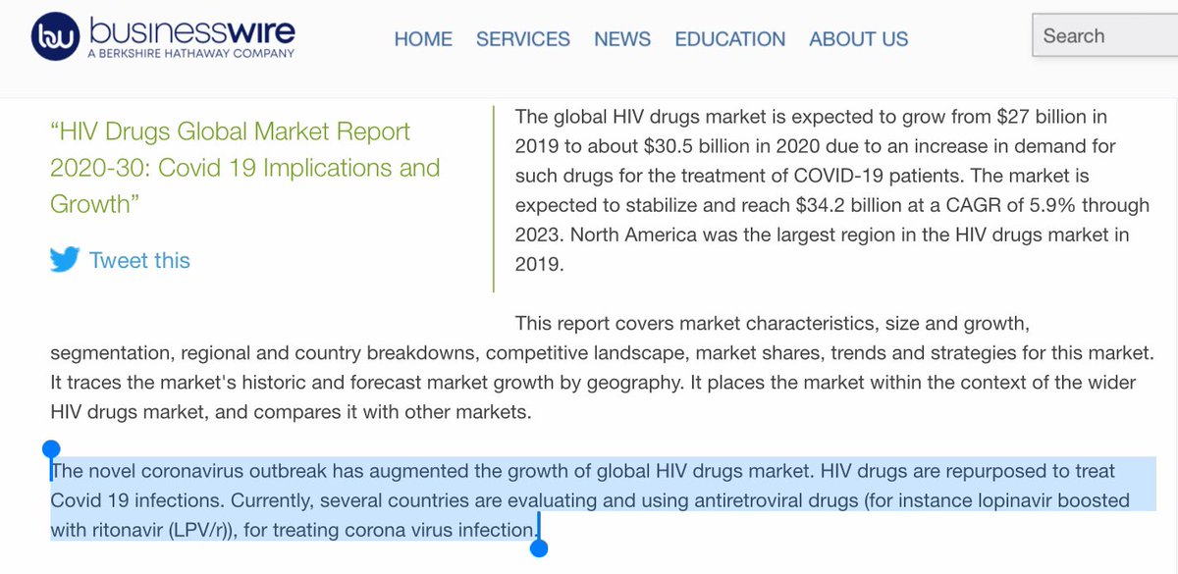This screenshot has height=574, width=1178.
Task: Click the "Tweet this" link
Action: pos(139,260)
